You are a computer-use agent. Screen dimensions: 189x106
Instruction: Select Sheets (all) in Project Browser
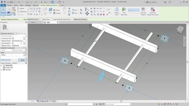(x=9, y=68)
